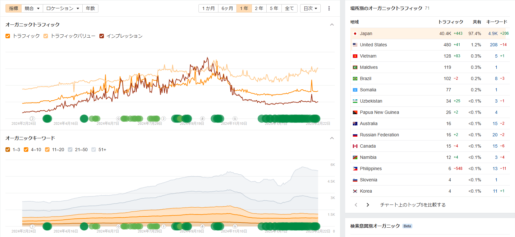Collapse the オーガニックトラフィック section
Screen dimensions: 515x237
pos(332,25)
